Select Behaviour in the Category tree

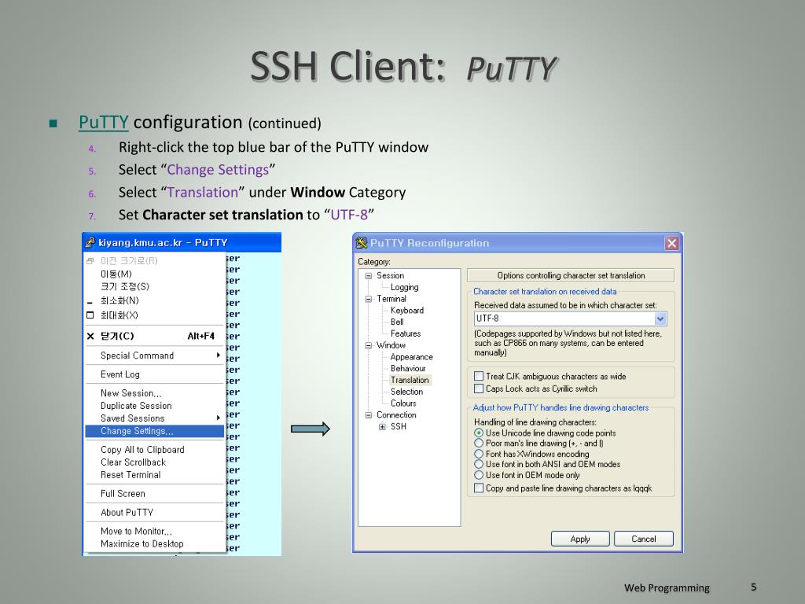coord(408,369)
